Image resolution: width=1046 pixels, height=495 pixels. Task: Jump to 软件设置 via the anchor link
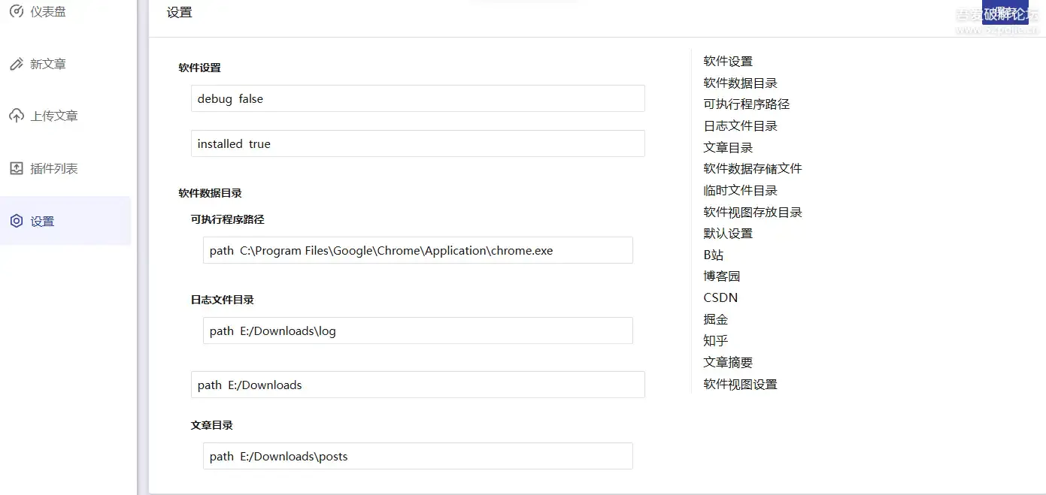726,61
